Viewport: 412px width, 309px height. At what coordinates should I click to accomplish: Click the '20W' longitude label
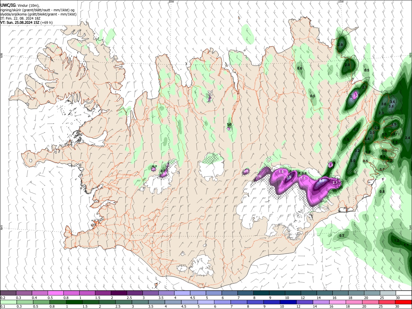(171, 2)
